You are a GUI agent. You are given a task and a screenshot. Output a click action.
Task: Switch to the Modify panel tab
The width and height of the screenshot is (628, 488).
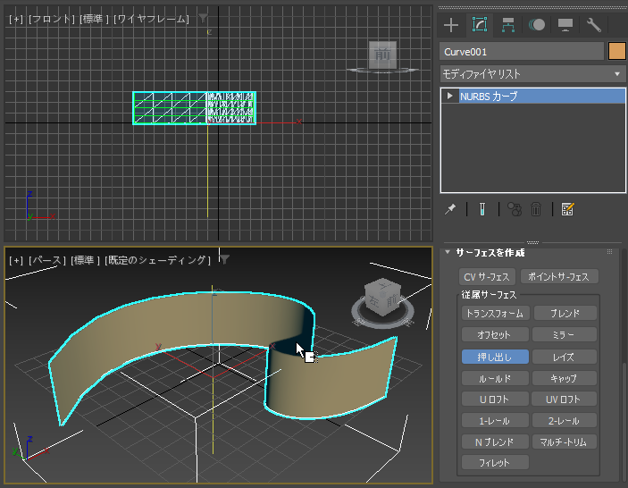pos(480,25)
